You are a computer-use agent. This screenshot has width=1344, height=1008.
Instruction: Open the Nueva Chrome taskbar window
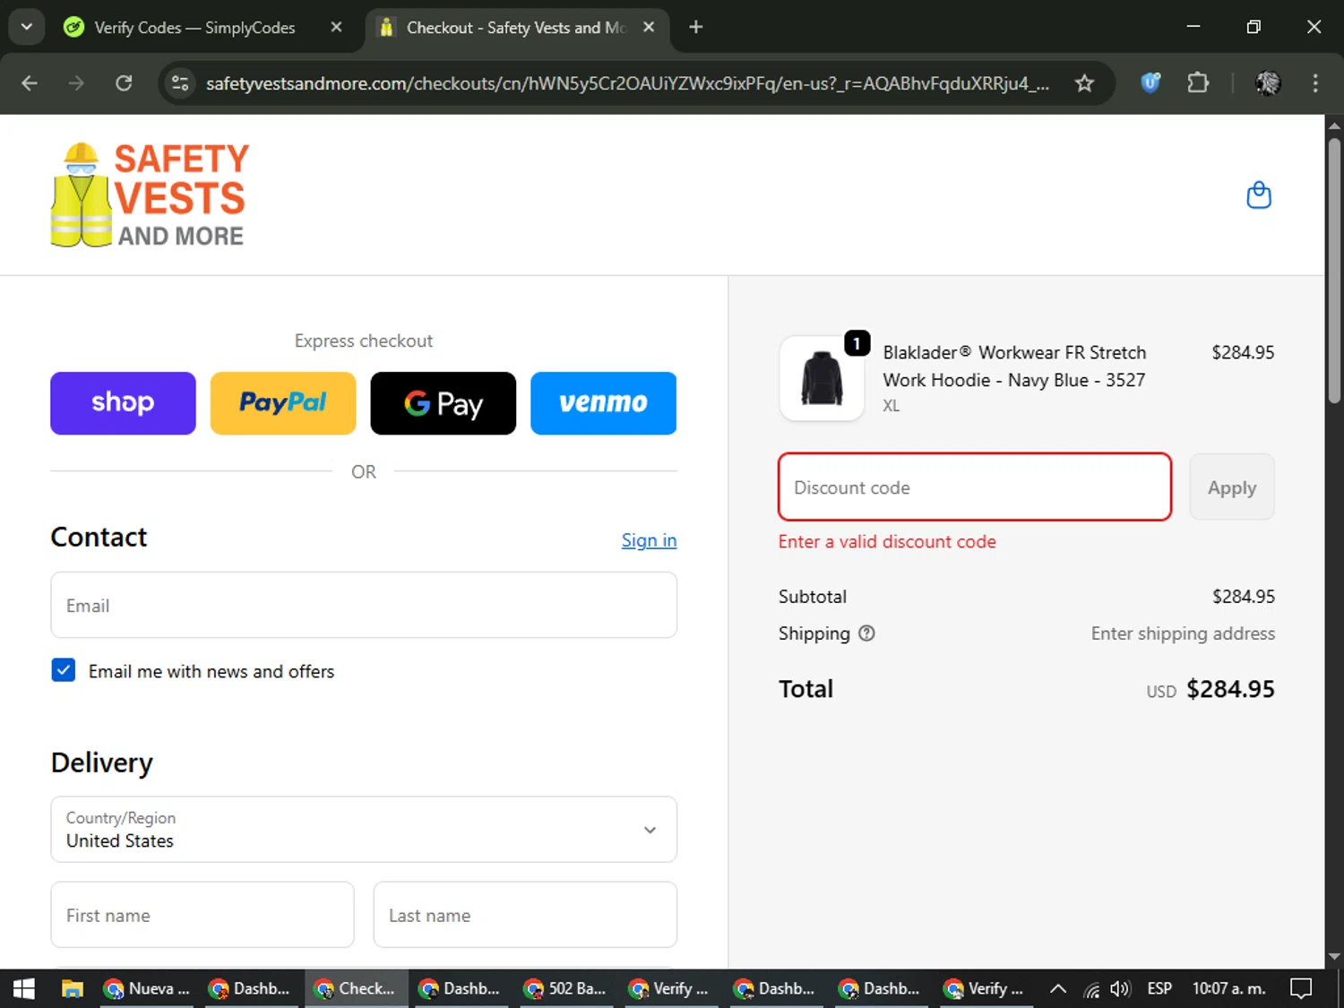pos(148,988)
